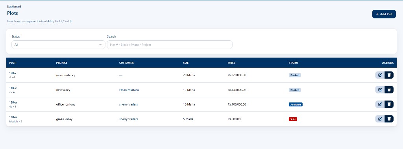Focus the plot search input field
403x149 pixels.
pos(170,45)
